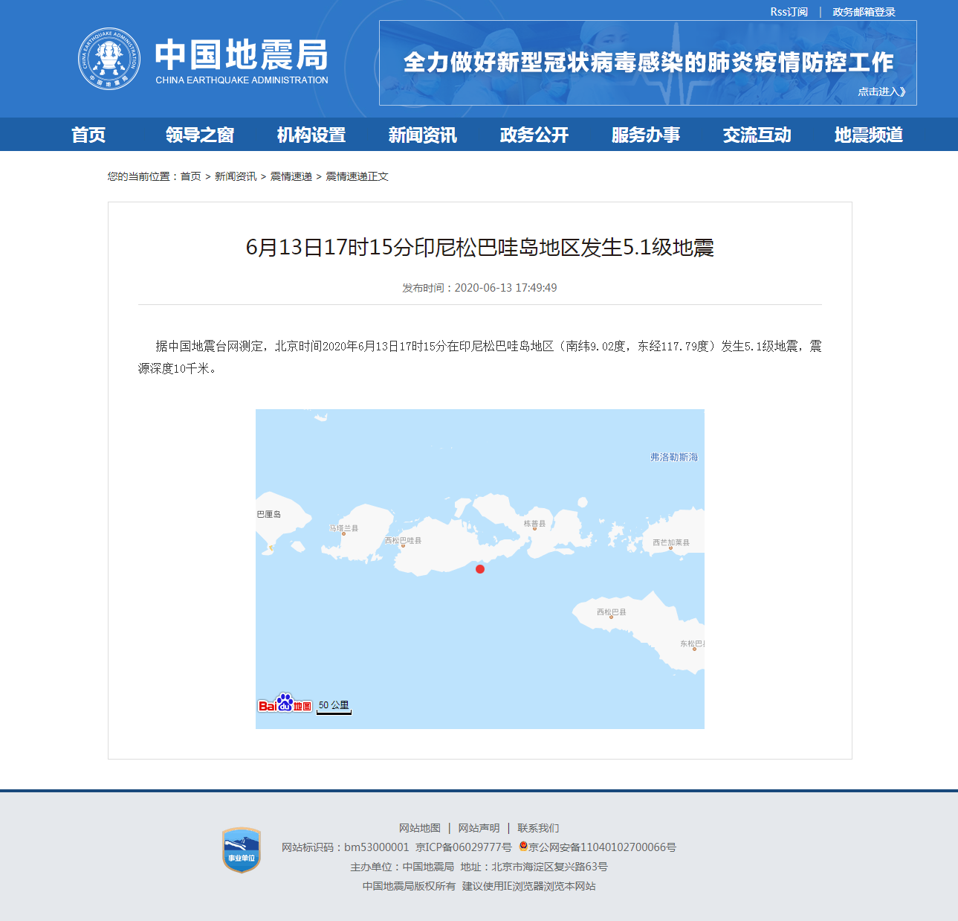This screenshot has height=921, width=958.
Task: Click the blue 事业单位 shield badge
Action: click(242, 850)
